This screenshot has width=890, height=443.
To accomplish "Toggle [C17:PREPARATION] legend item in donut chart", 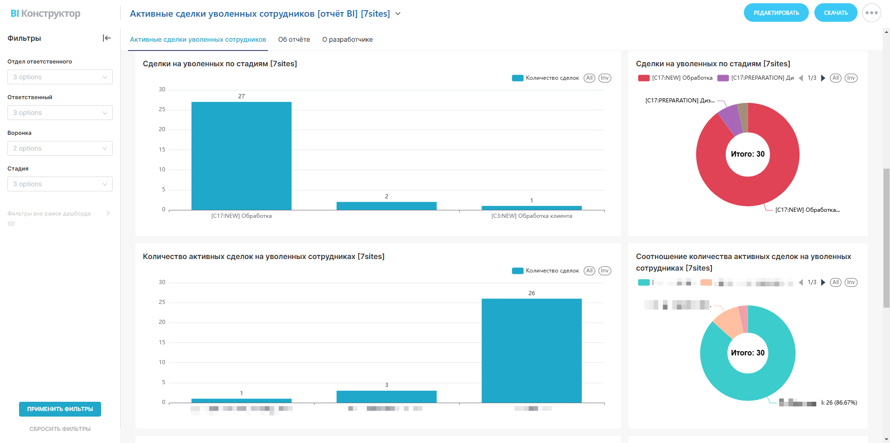I will coord(756,78).
